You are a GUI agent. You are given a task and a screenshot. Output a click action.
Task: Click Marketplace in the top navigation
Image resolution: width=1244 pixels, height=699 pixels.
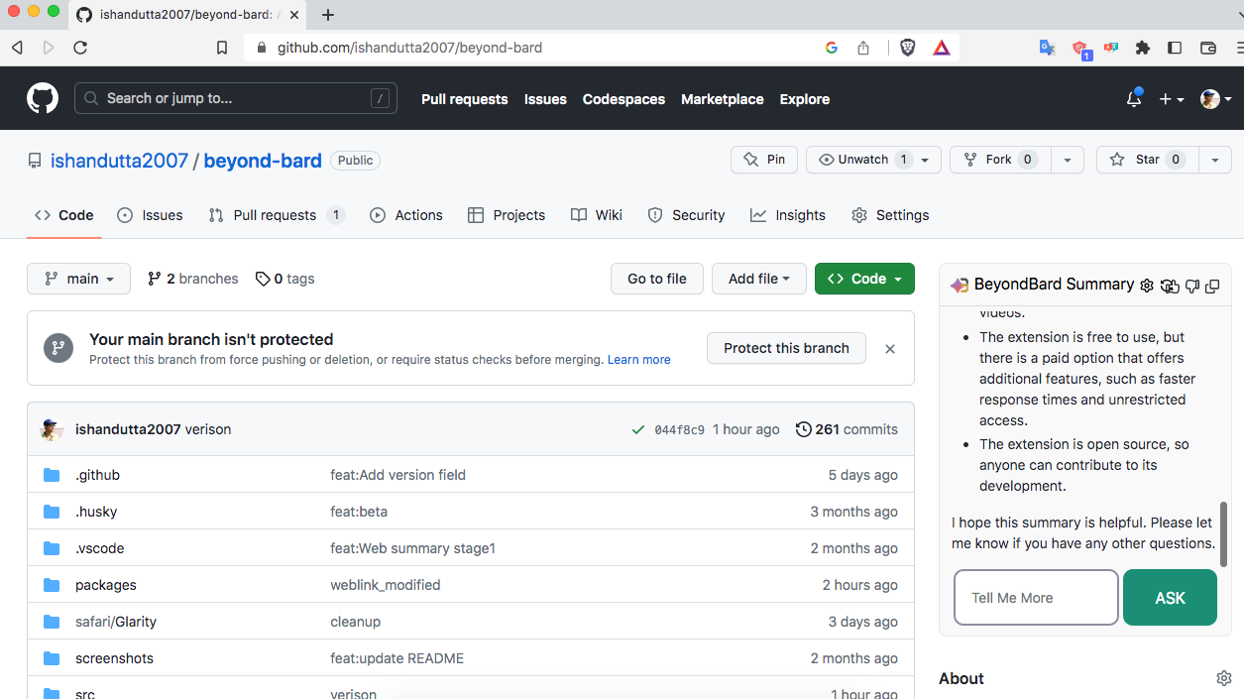723,99
